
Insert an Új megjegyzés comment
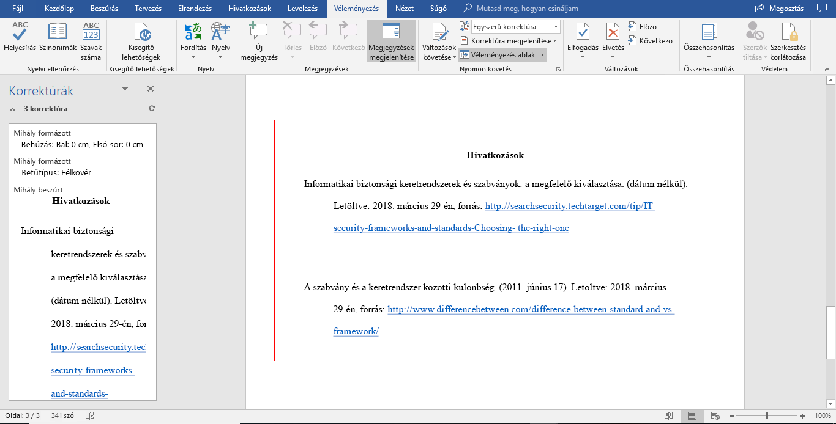tap(258, 41)
